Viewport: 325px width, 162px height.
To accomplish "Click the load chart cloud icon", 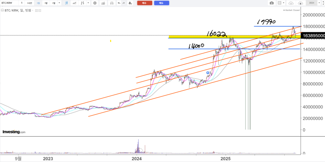I will pos(291,3).
